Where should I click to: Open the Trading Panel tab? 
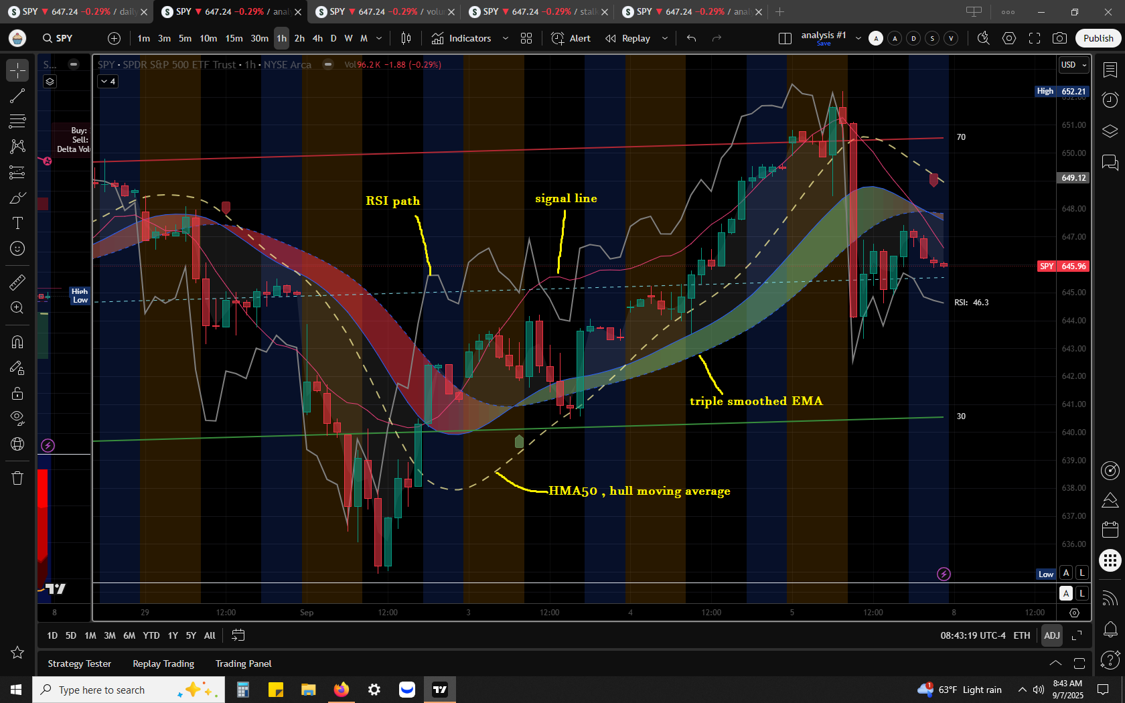click(x=244, y=663)
